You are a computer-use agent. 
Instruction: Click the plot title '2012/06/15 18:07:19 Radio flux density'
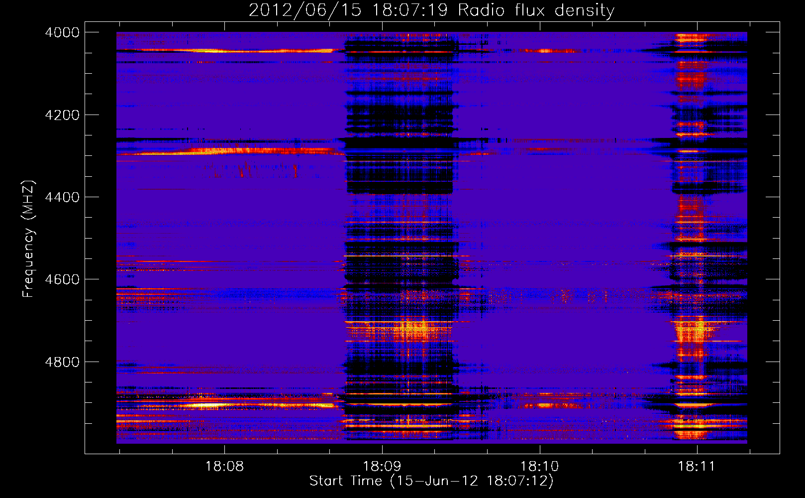(x=431, y=10)
